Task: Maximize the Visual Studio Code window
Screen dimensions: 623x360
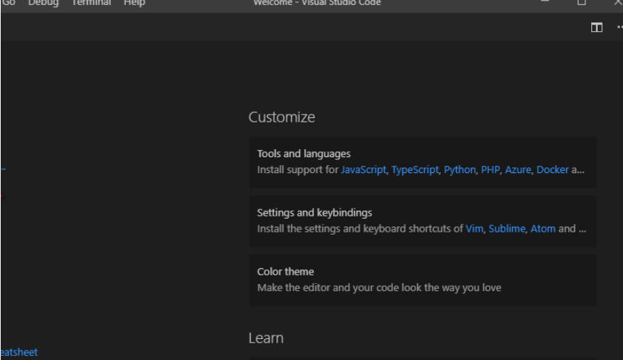Action: click(581, 3)
